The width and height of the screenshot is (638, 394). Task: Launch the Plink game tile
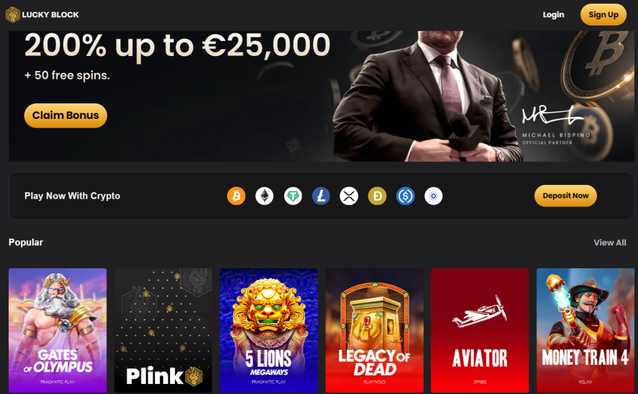(163, 331)
